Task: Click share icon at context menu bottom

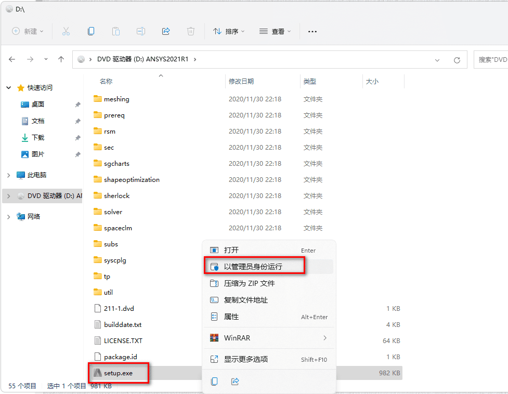Action: coord(235,382)
